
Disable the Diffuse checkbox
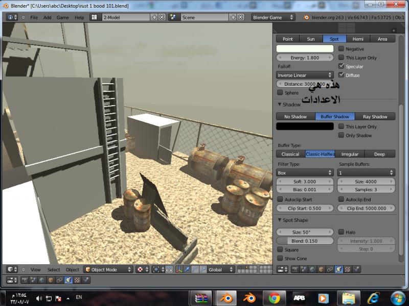(x=341, y=75)
